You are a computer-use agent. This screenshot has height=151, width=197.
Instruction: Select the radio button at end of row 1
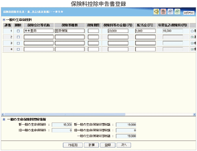coord(192,31)
